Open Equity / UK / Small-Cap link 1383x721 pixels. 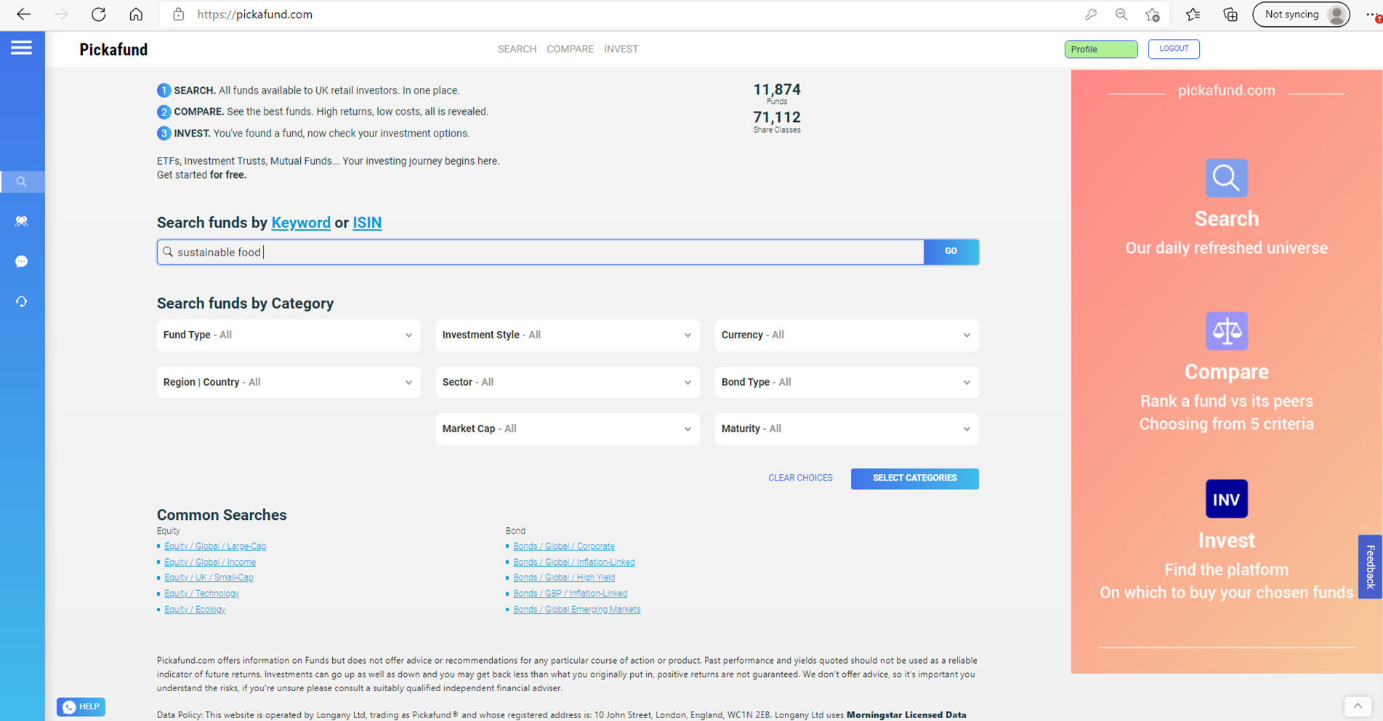click(x=209, y=578)
